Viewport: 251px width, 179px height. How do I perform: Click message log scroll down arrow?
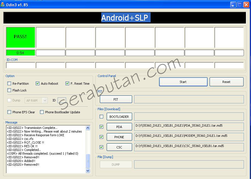(88, 171)
